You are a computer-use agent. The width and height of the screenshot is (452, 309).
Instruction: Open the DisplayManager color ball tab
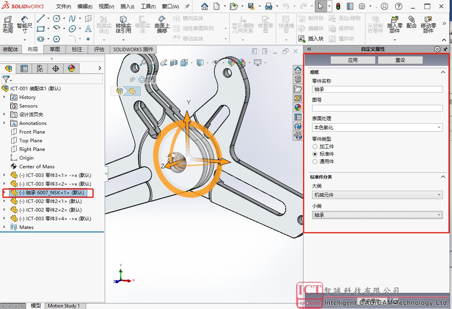coord(71,69)
